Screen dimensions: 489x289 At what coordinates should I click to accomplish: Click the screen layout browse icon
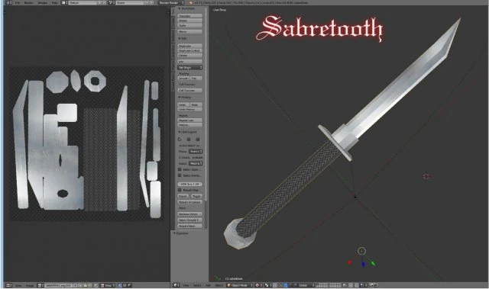pyautogui.click(x=64, y=3)
